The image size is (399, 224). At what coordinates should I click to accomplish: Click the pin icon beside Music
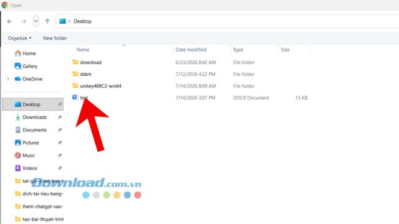coord(60,155)
